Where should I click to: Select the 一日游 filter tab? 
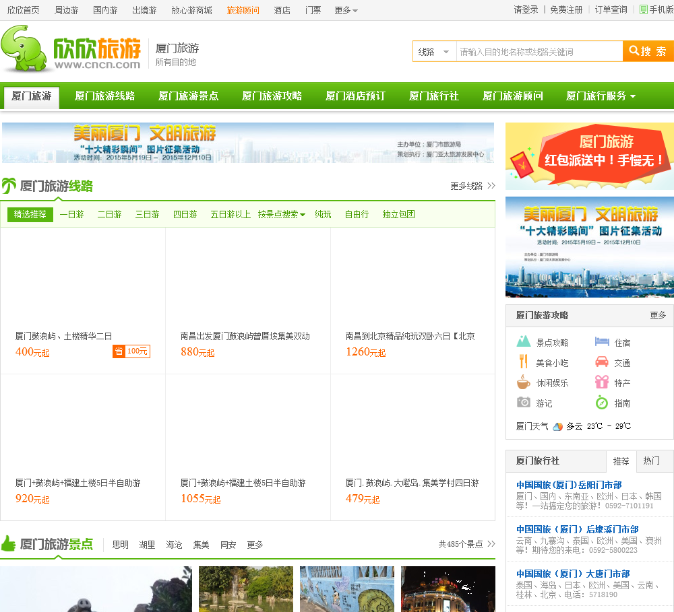click(72, 214)
